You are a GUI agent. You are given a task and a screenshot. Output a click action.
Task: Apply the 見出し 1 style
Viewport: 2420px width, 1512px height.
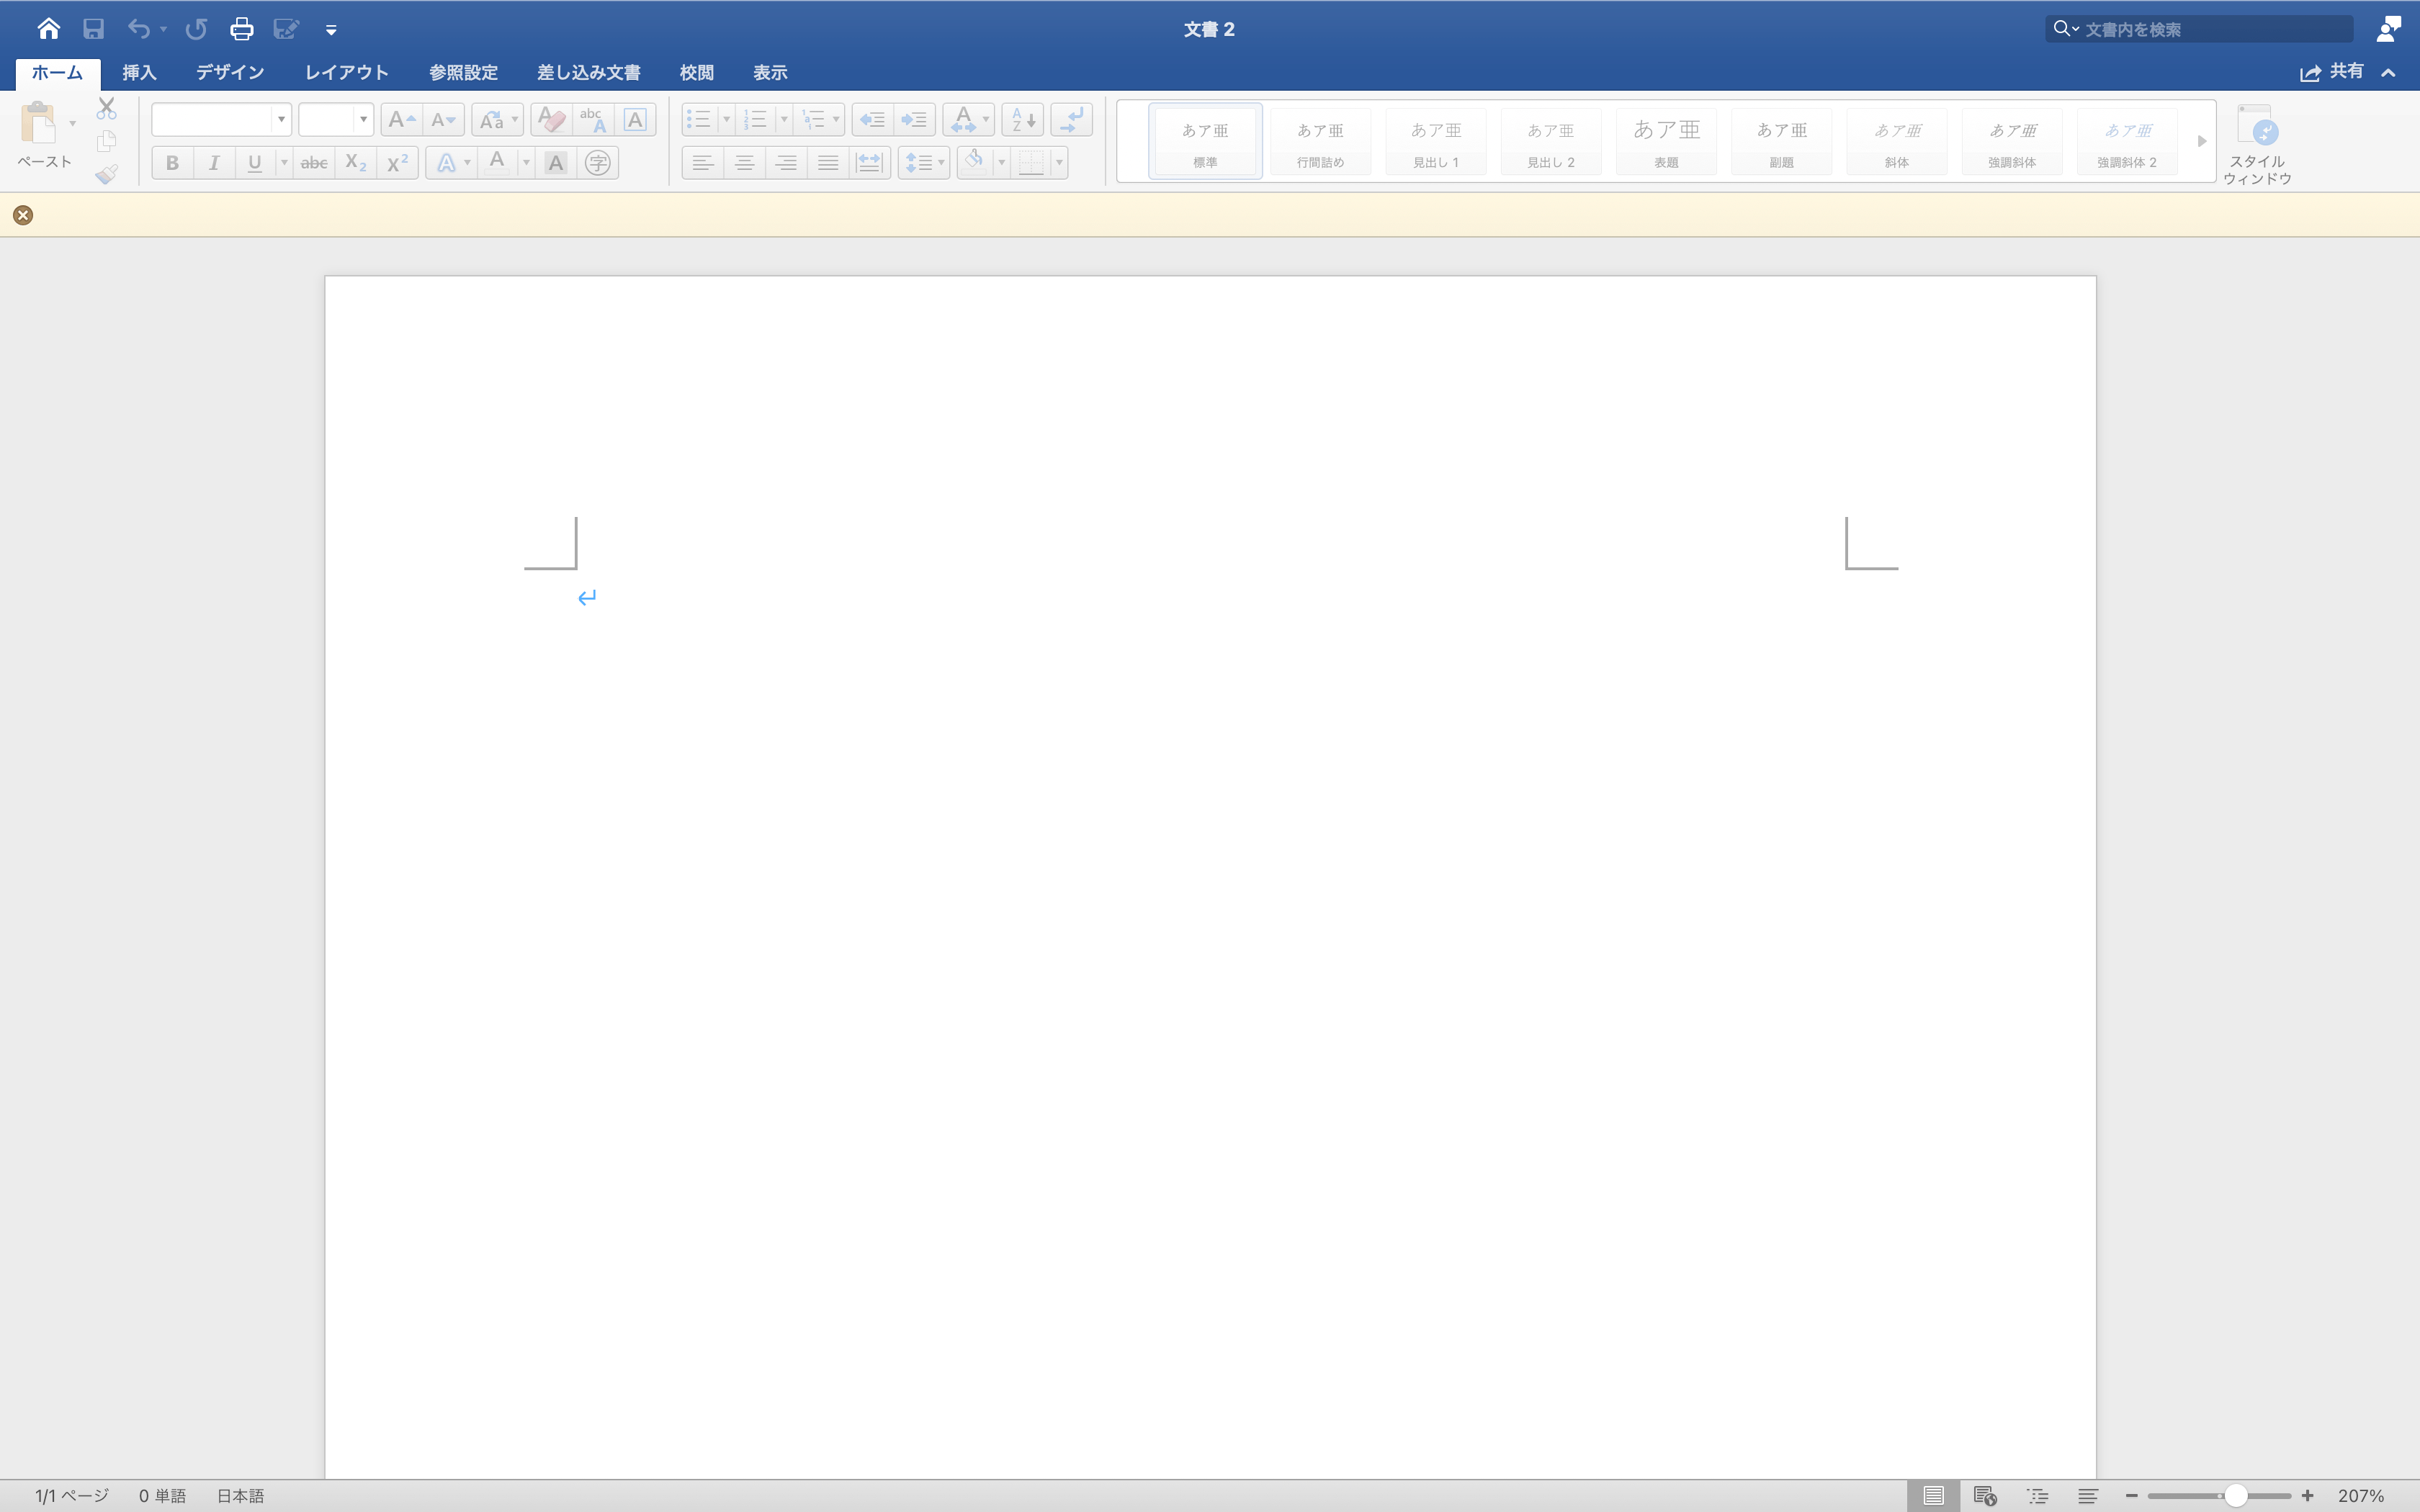1435,142
